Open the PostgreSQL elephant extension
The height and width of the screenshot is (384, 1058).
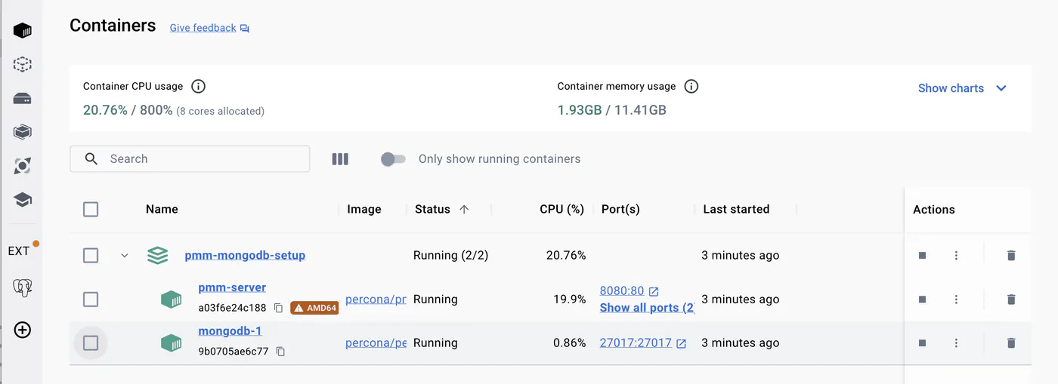[x=23, y=287]
